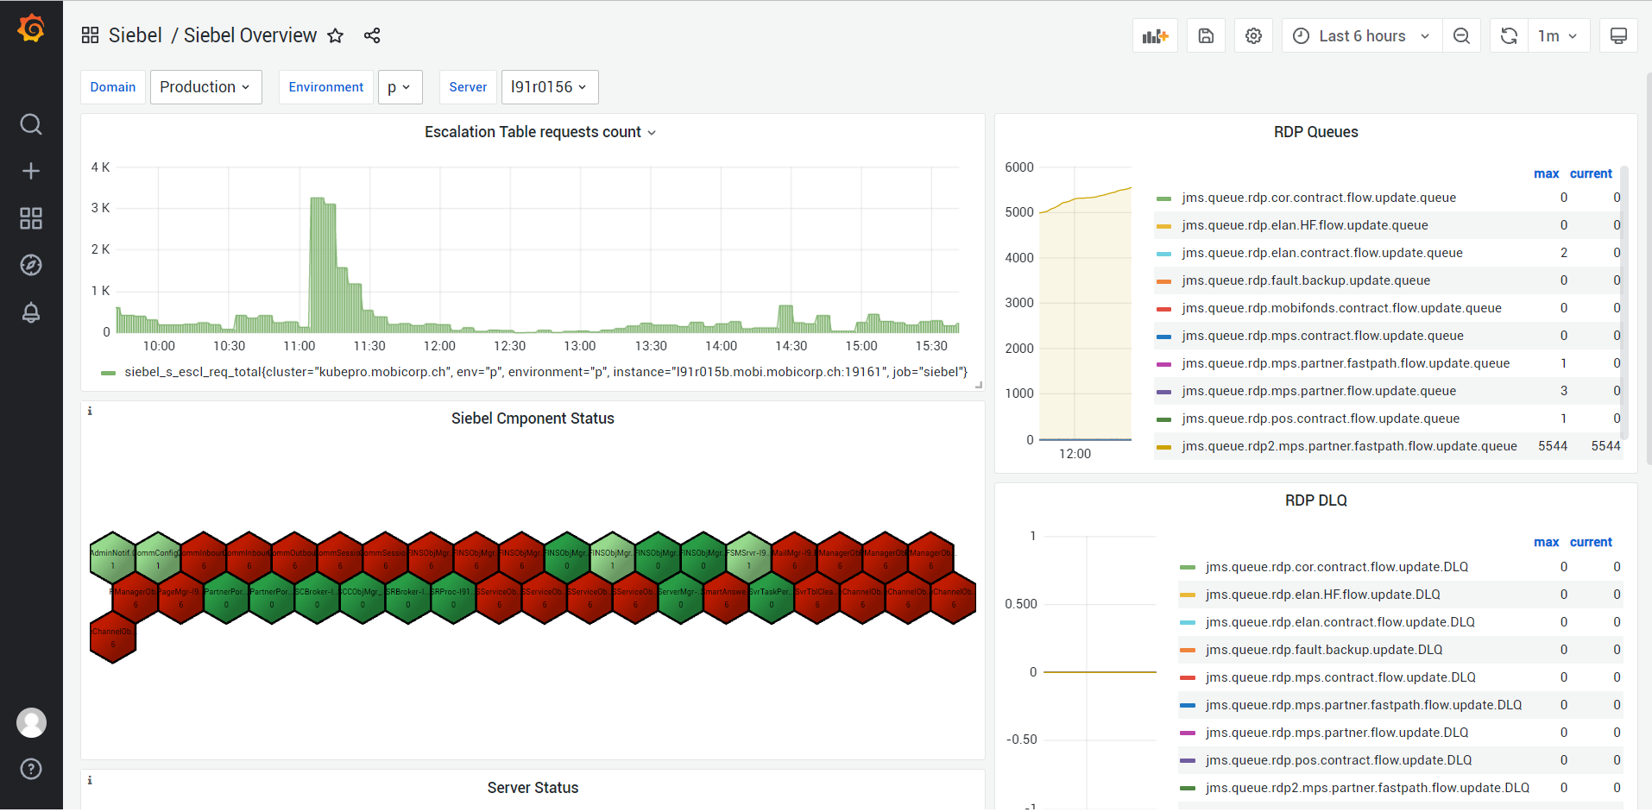
Task: Click Siebel Cmponent Status panel title
Action: pyautogui.click(x=533, y=419)
